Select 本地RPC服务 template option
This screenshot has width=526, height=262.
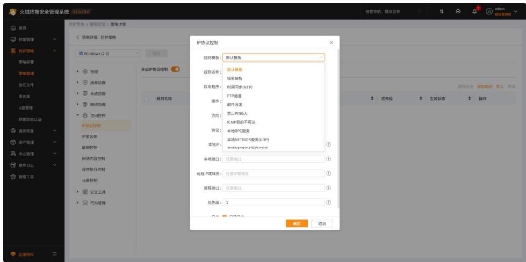[273, 131]
